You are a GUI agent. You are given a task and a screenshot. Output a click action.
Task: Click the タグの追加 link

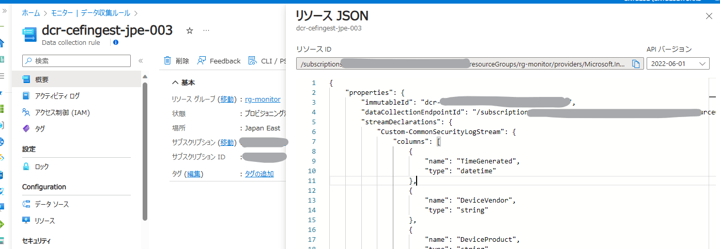(259, 174)
